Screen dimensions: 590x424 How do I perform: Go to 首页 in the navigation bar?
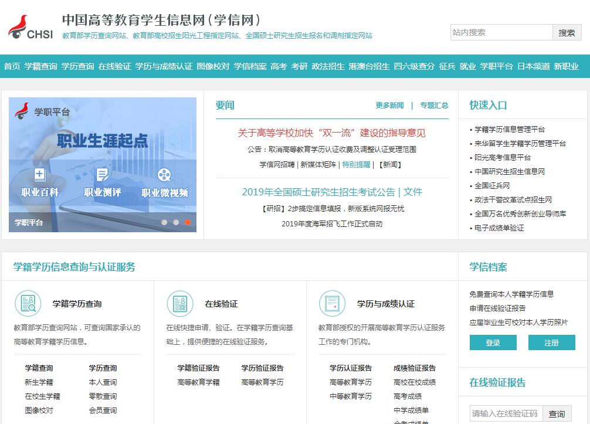(12, 67)
